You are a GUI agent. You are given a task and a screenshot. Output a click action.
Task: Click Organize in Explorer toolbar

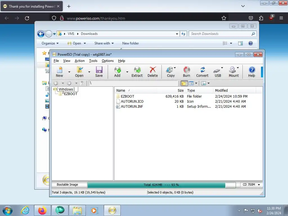coord(50,43)
